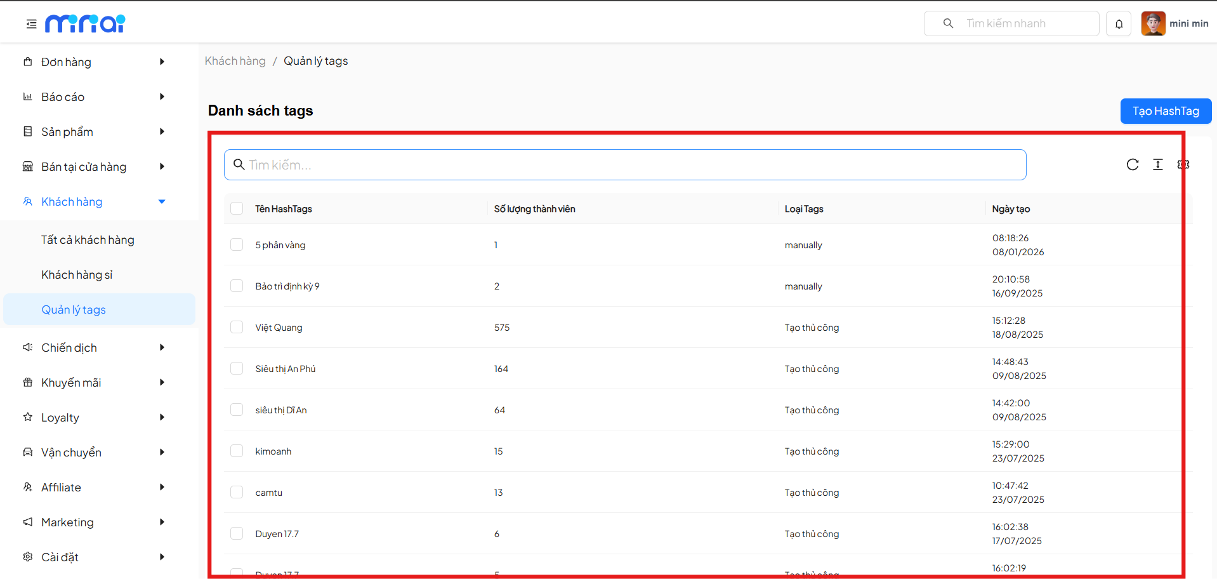This screenshot has height=579, width=1217.
Task: Collapse the Khách hàng submenu arrow
Action: [x=162, y=201]
